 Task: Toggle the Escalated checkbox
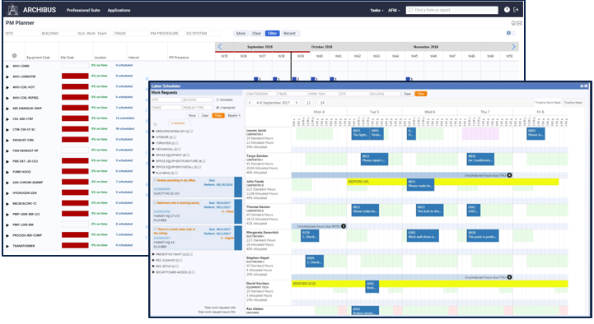coord(217,100)
